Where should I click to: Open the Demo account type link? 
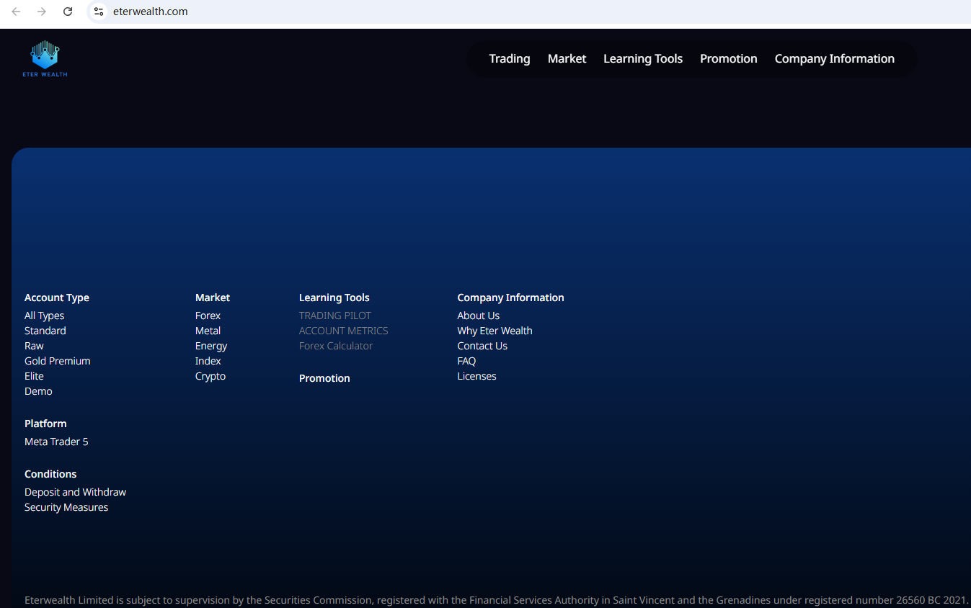[x=38, y=391]
